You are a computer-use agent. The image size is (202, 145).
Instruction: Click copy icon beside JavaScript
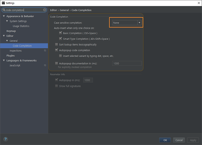[x=45, y=65]
